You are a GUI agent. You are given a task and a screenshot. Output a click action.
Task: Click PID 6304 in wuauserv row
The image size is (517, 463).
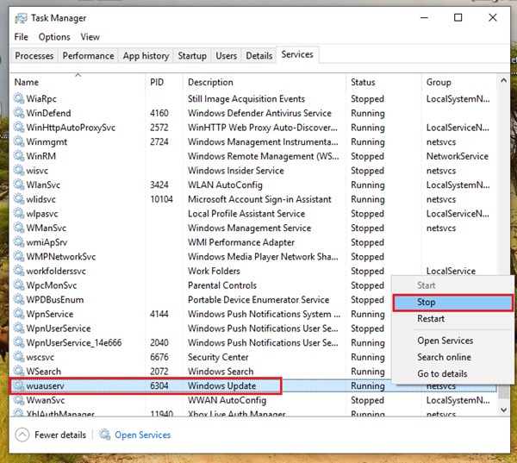[x=159, y=385]
